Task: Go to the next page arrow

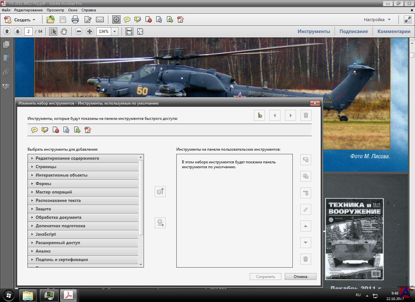Action: tap(18, 31)
